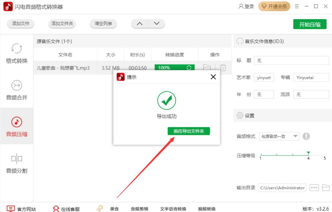
Task: Click the 添加文件 add file button
Action: pos(21,24)
